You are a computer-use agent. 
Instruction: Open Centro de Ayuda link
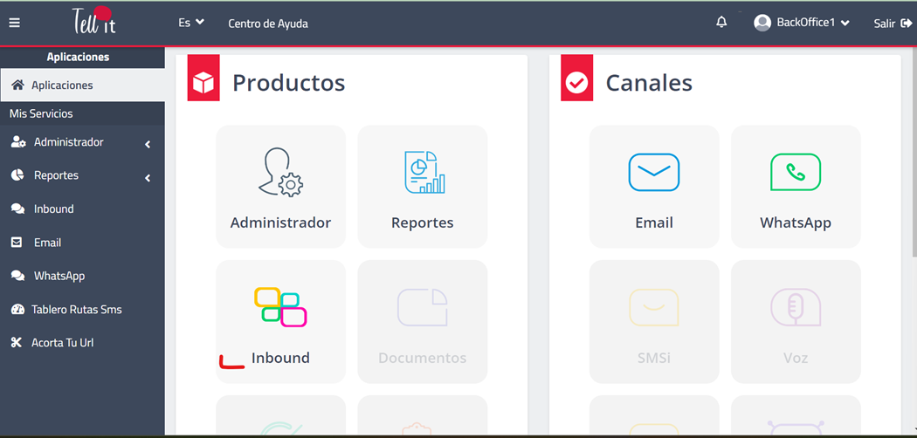(268, 24)
